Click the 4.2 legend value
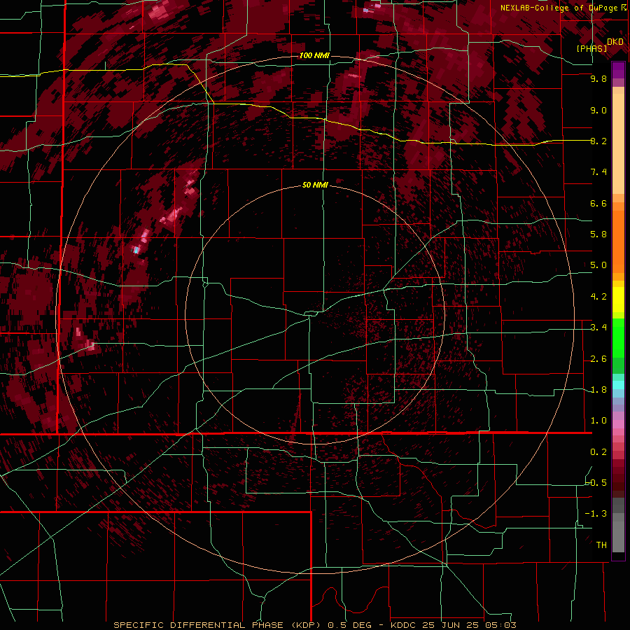Image resolution: width=630 pixels, height=630 pixels. click(598, 297)
